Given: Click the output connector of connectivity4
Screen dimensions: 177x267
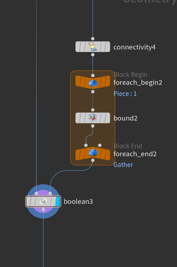Looking at the screenshot, I should coord(93,54).
